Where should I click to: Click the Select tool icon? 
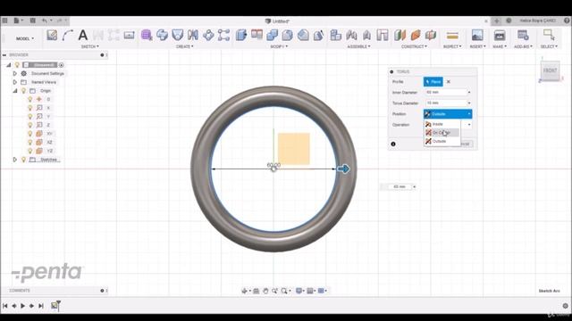[549, 35]
